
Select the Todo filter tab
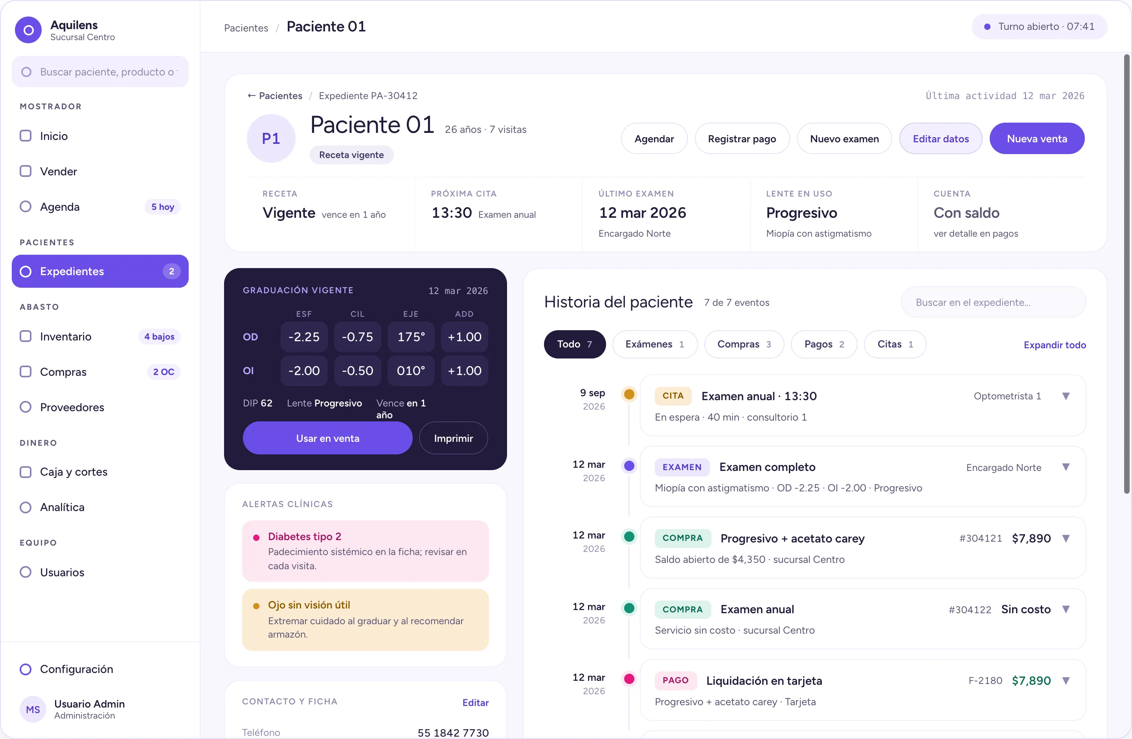(x=575, y=344)
